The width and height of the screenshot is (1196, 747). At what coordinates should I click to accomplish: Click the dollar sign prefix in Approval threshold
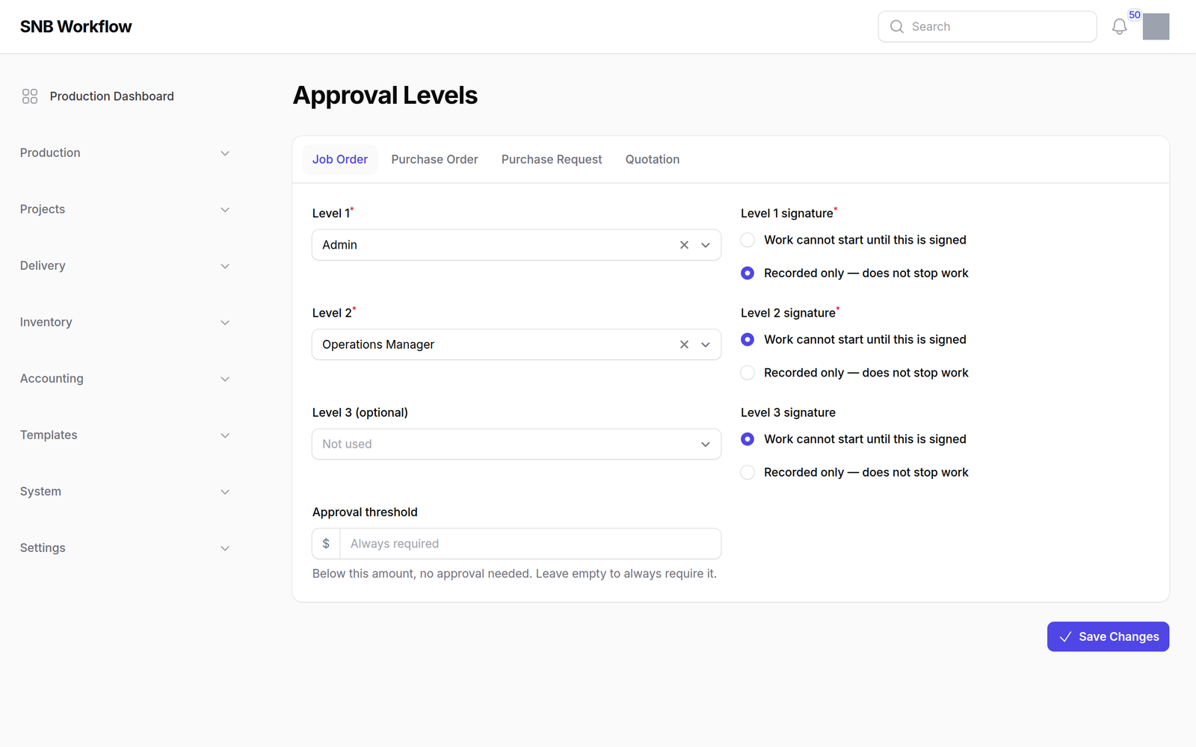tap(326, 544)
